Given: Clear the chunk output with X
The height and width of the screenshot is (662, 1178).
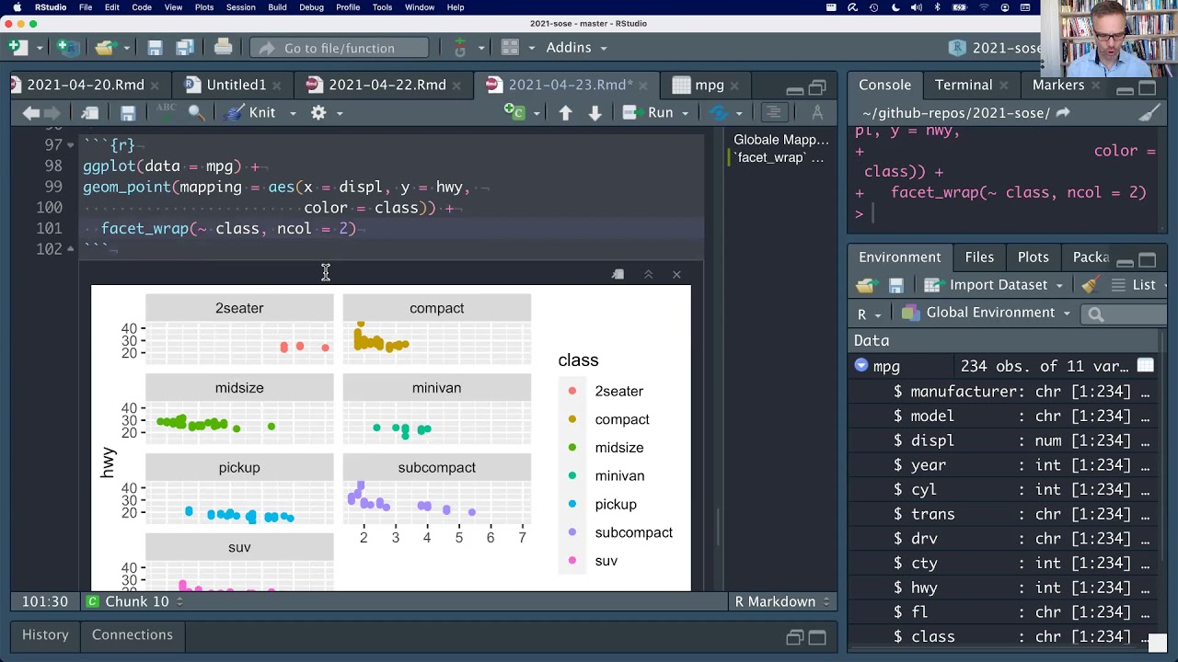Looking at the screenshot, I should [x=676, y=274].
